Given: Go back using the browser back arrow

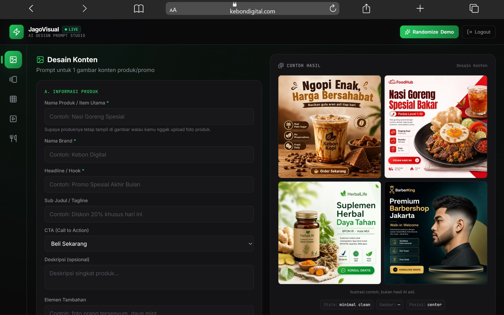Looking at the screenshot, I should 31,9.
